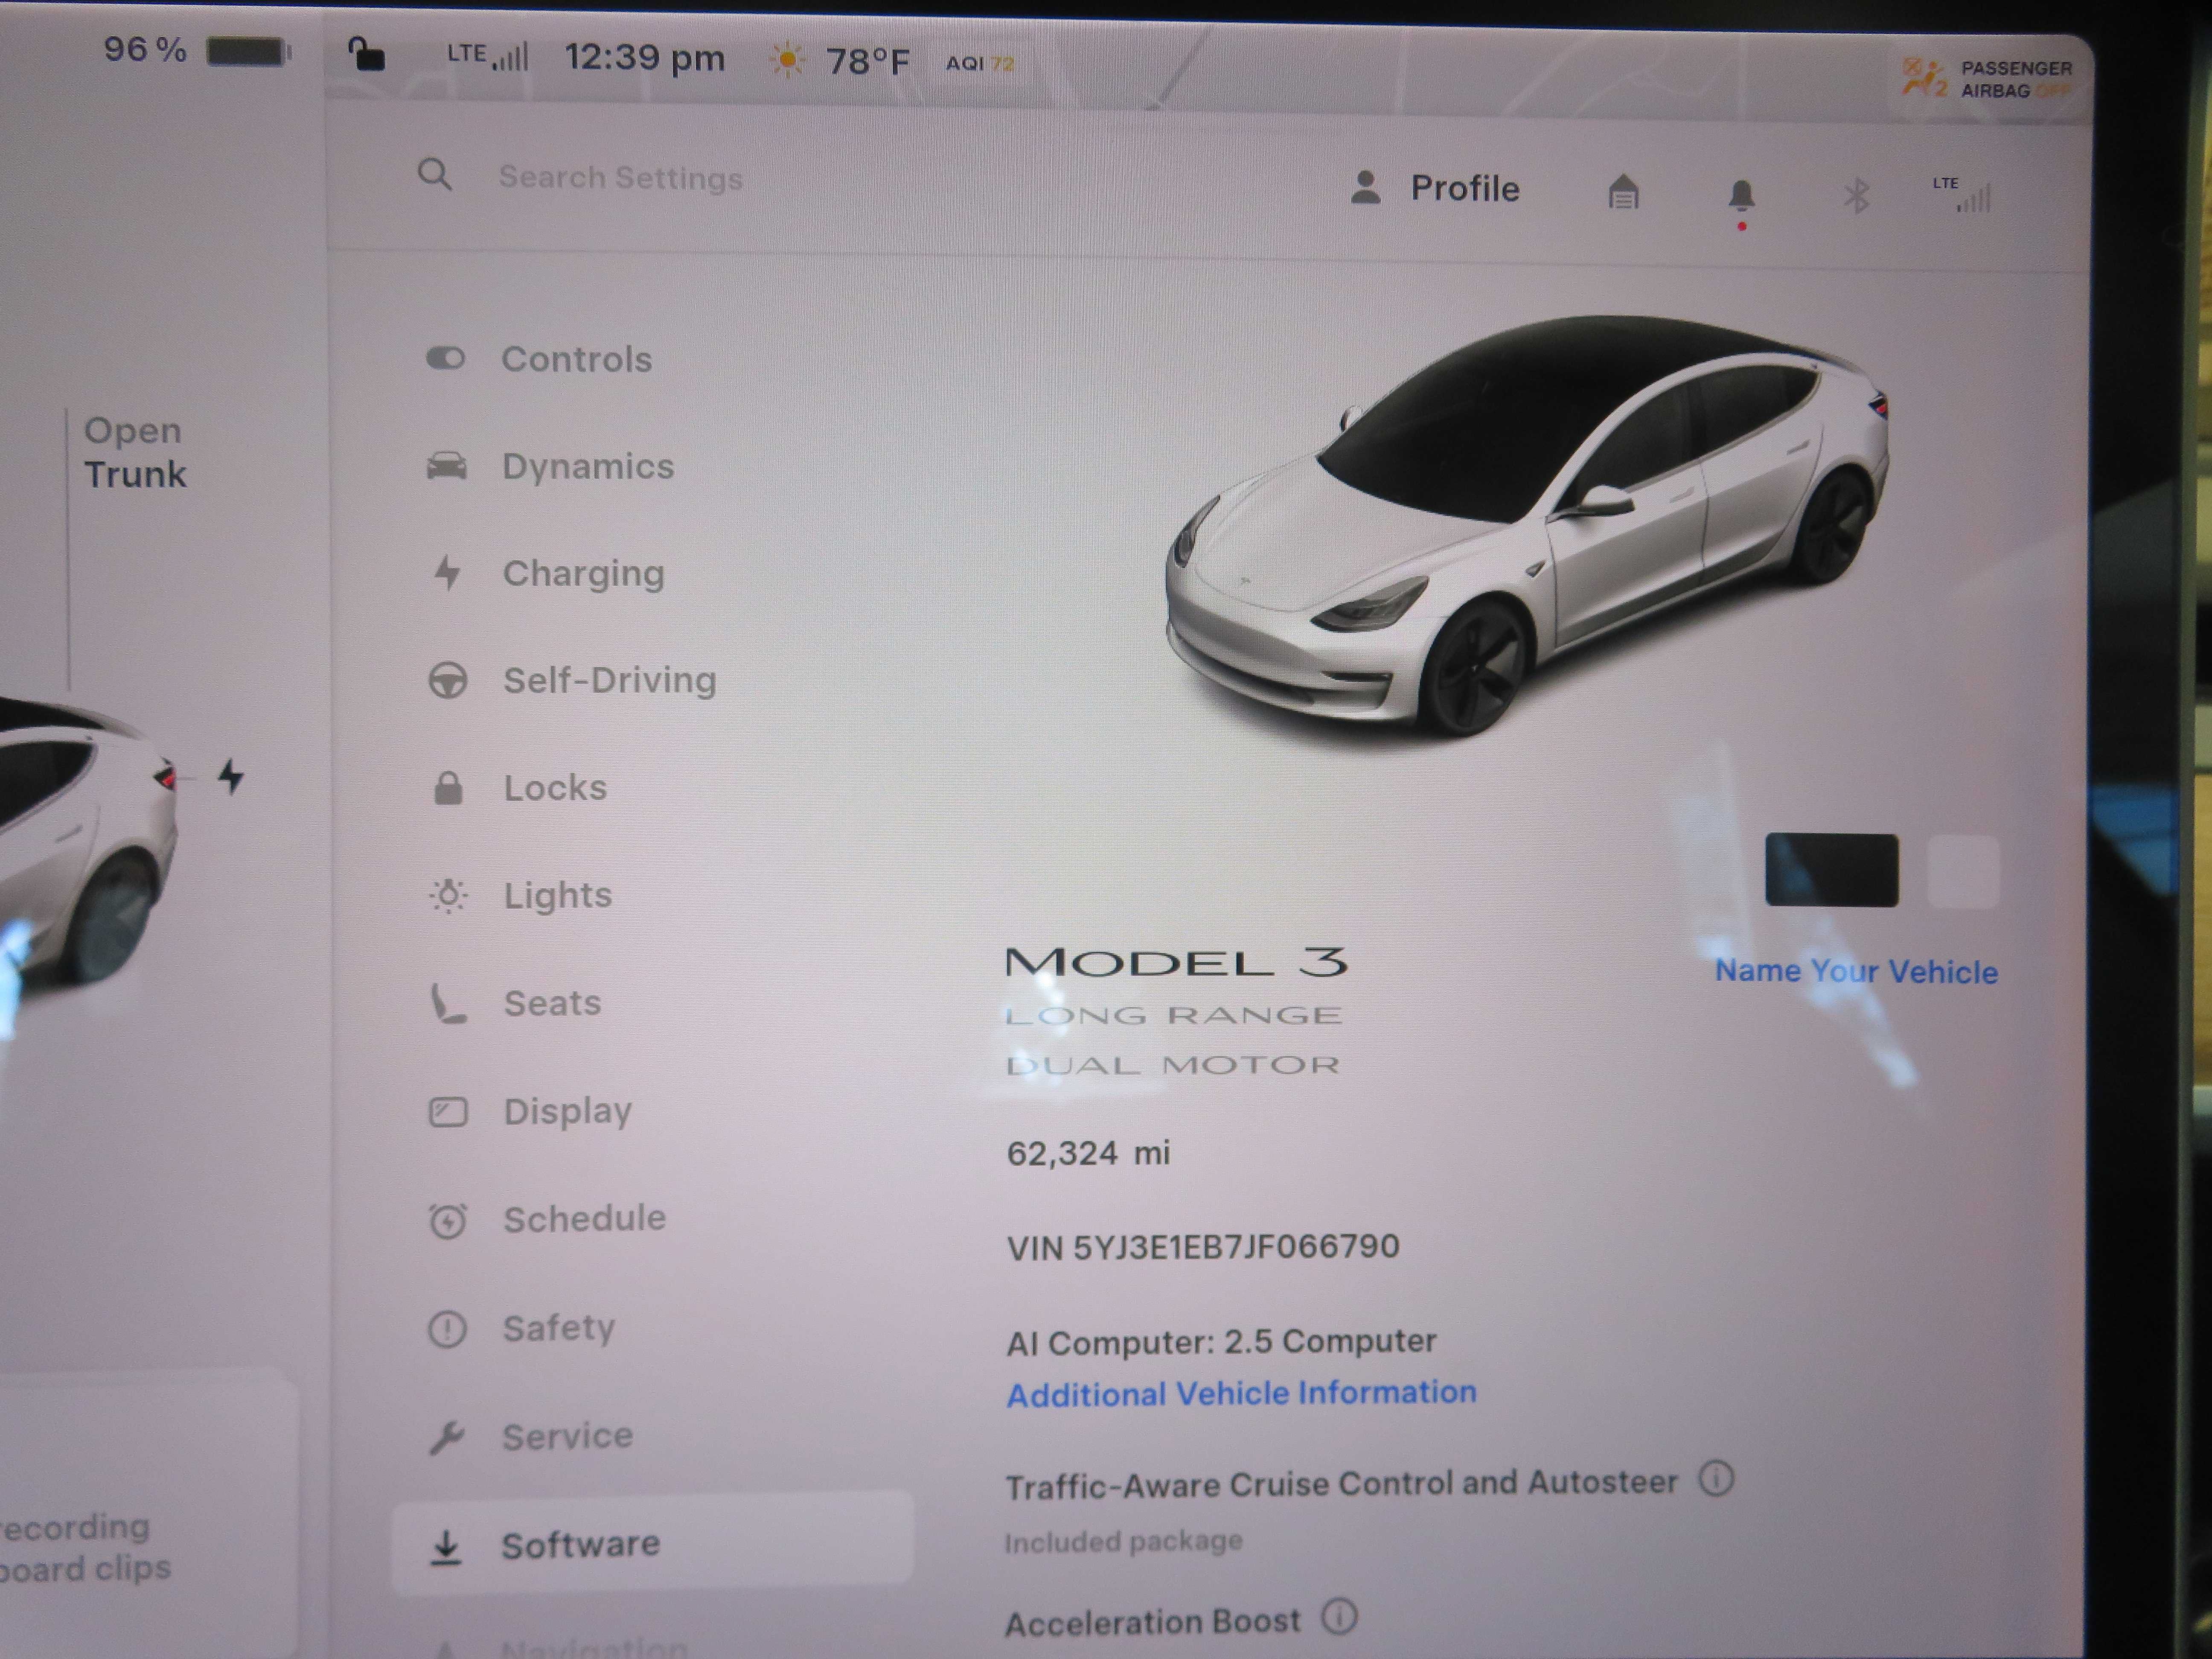Screen dimensions: 2212x1659
Task: Tap the AI Computer: 2.5 Computer text
Action: tap(1221, 1342)
